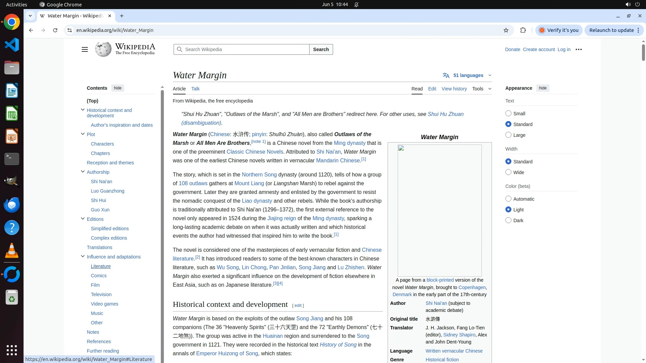Click the site information icon in address bar
Viewport: 646px width, 363px height.
[x=70, y=30]
